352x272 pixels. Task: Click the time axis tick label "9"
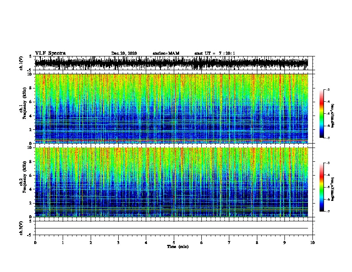pyautogui.click(x=284, y=242)
